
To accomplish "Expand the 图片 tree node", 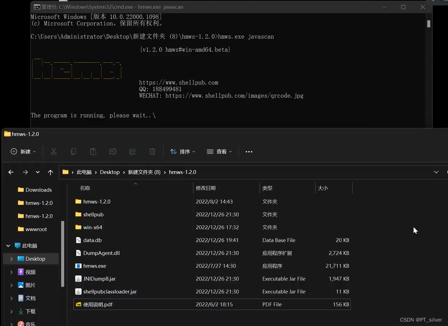I will [x=11, y=285].
